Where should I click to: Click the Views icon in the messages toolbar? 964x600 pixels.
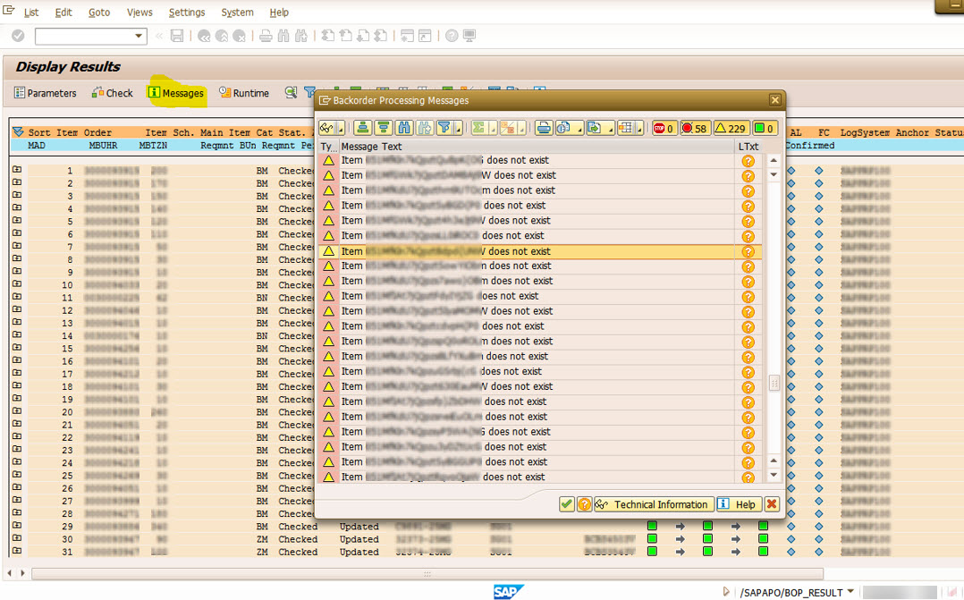coord(563,128)
